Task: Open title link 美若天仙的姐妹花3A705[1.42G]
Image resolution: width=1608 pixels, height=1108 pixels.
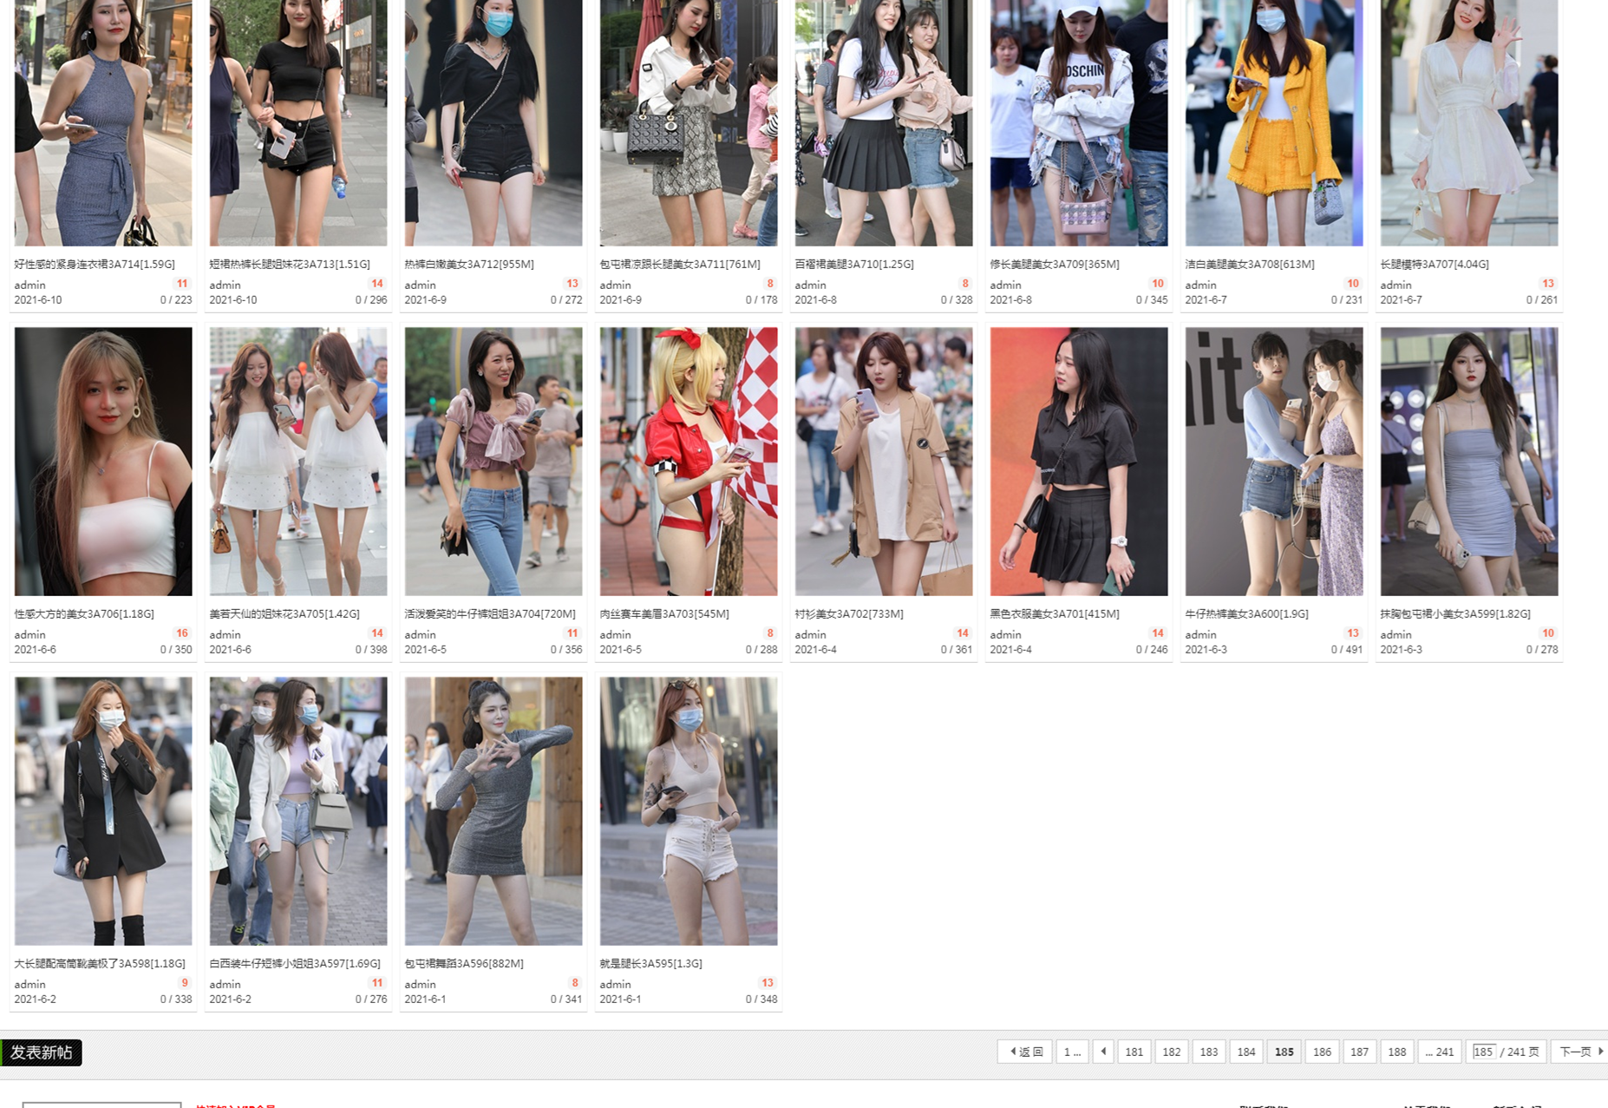Action: [x=284, y=613]
